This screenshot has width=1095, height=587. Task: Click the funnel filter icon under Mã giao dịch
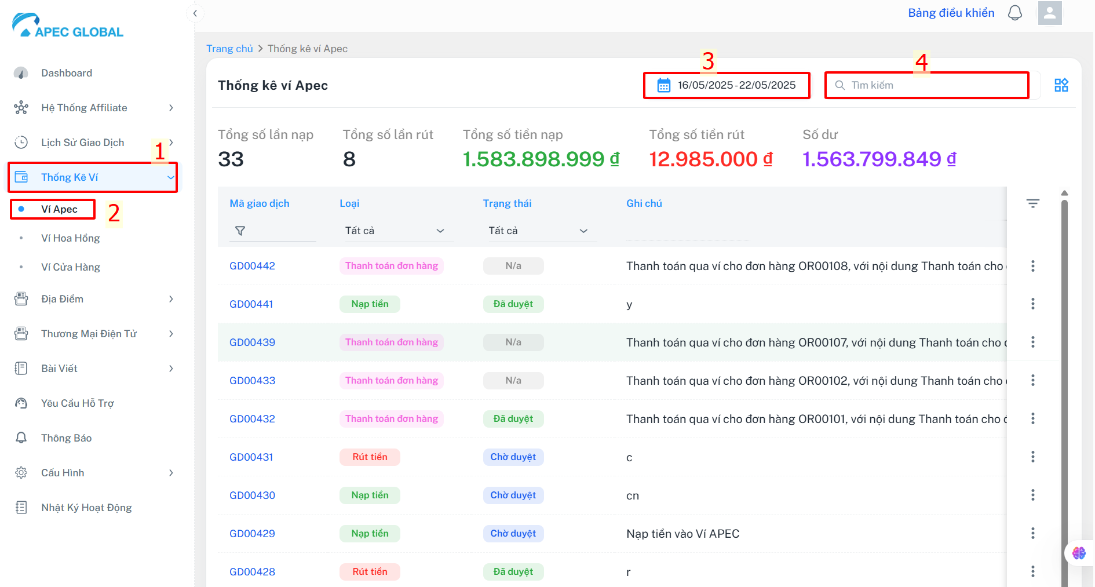[x=240, y=231]
